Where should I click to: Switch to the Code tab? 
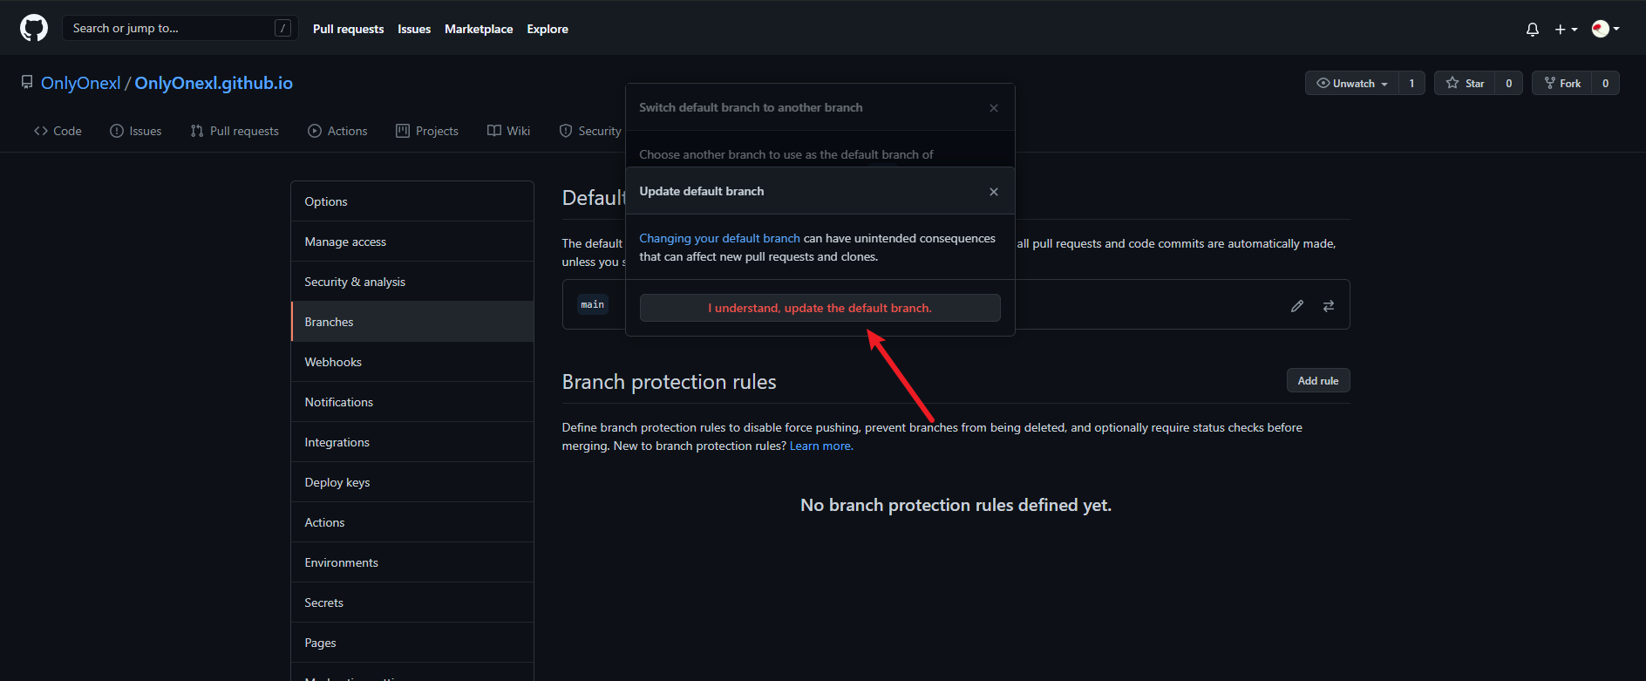click(x=58, y=131)
